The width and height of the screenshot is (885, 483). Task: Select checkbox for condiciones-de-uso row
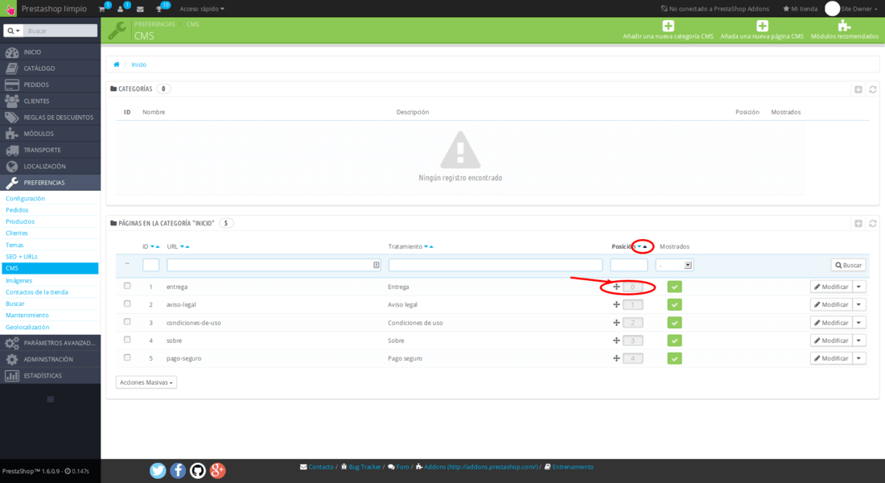tap(127, 322)
